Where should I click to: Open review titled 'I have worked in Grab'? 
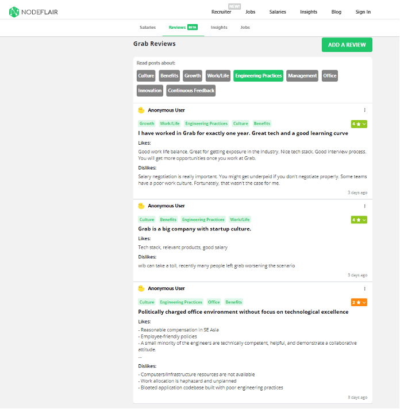pyautogui.click(x=243, y=133)
